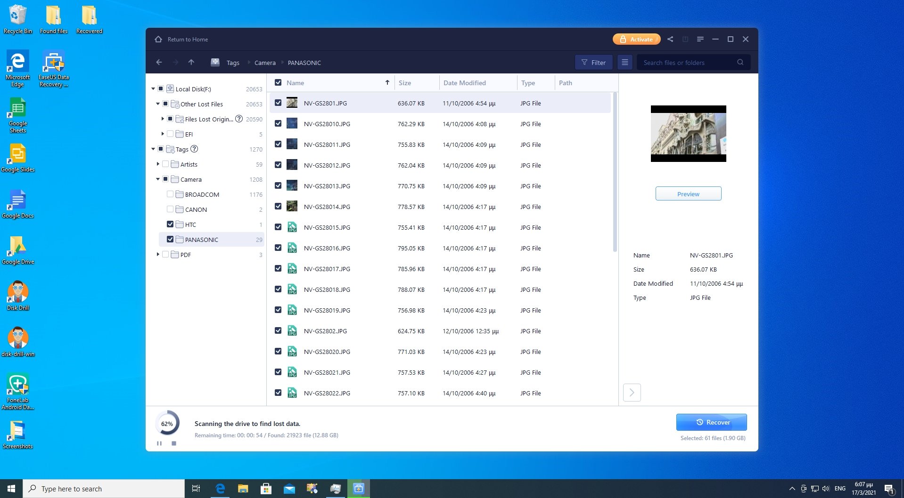Image resolution: width=904 pixels, height=498 pixels.
Task: Stop the scan using the stop icon
Action: tap(174, 443)
